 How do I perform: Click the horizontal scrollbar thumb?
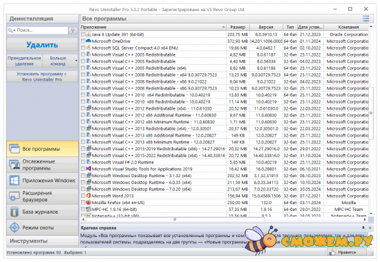(175, 219)
